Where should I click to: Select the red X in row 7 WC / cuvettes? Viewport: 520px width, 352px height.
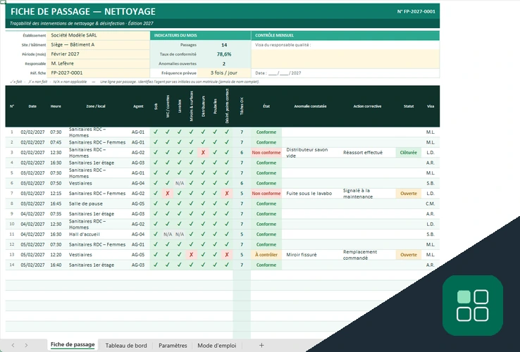coord(168,193)
